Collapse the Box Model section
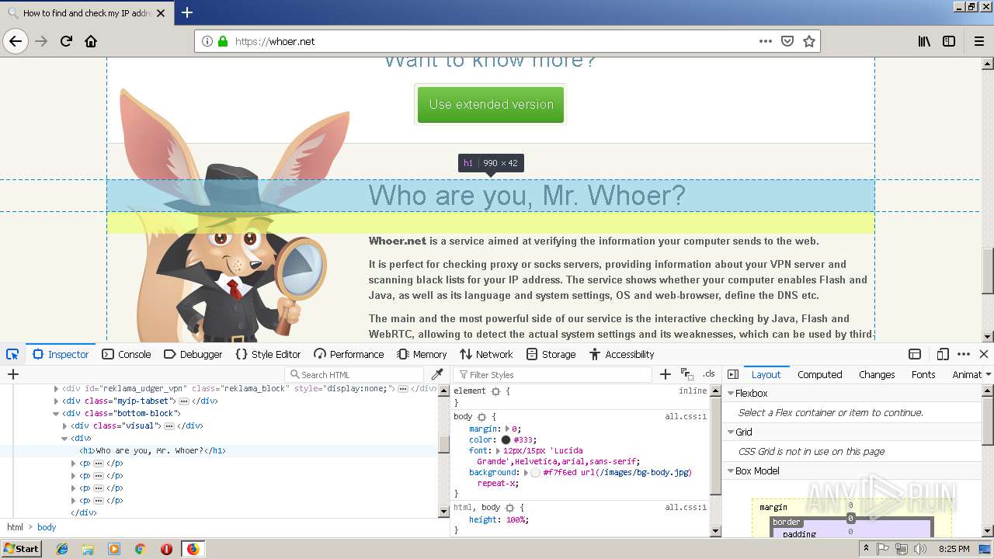 [x=730, y=471]
